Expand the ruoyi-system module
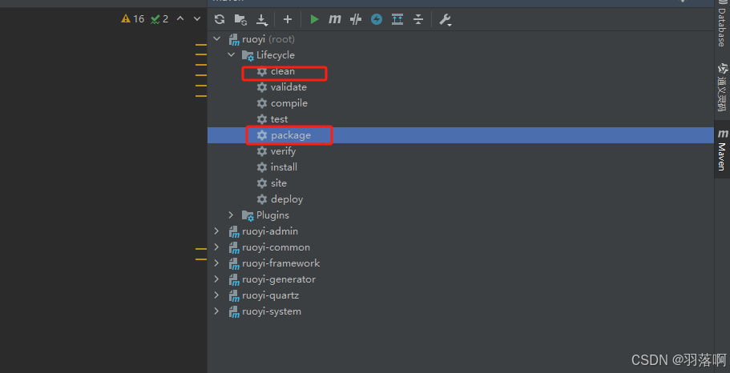Image resolution: width=730 pixels, height=373 pixels. pyautogui.click(x=217, y=311)
